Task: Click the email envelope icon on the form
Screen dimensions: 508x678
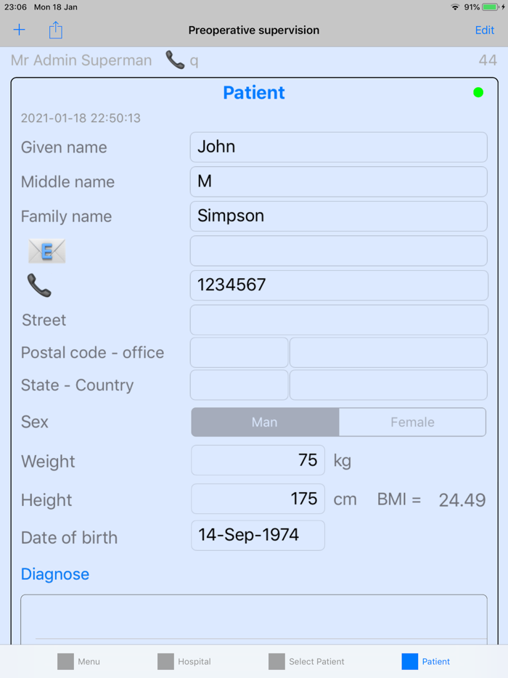Action: click(x=46, y=250)
